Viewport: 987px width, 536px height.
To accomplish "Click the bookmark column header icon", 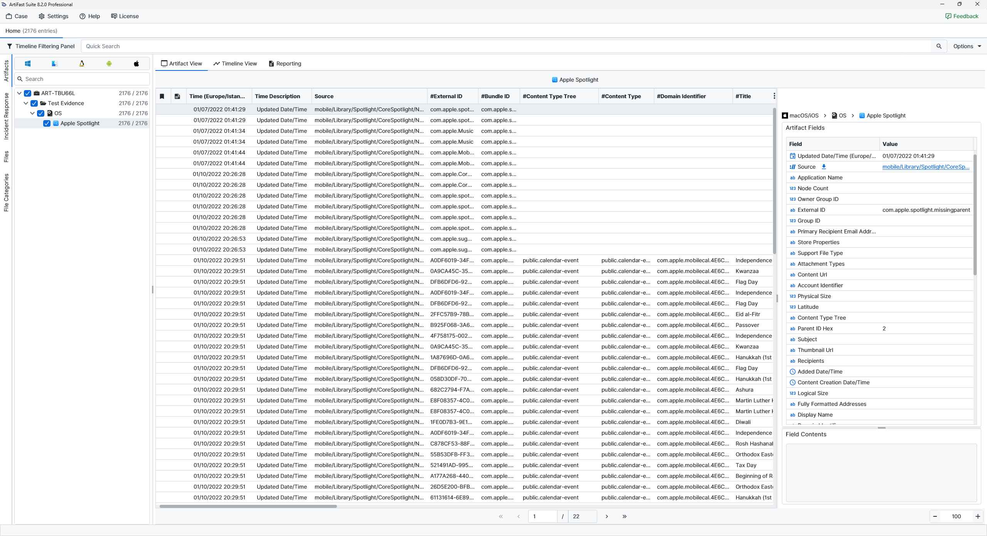I will [162, 96].
